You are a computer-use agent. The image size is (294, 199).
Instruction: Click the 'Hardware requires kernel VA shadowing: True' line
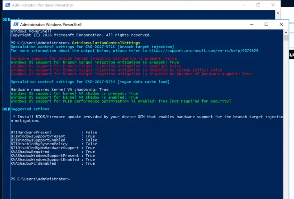59,90
